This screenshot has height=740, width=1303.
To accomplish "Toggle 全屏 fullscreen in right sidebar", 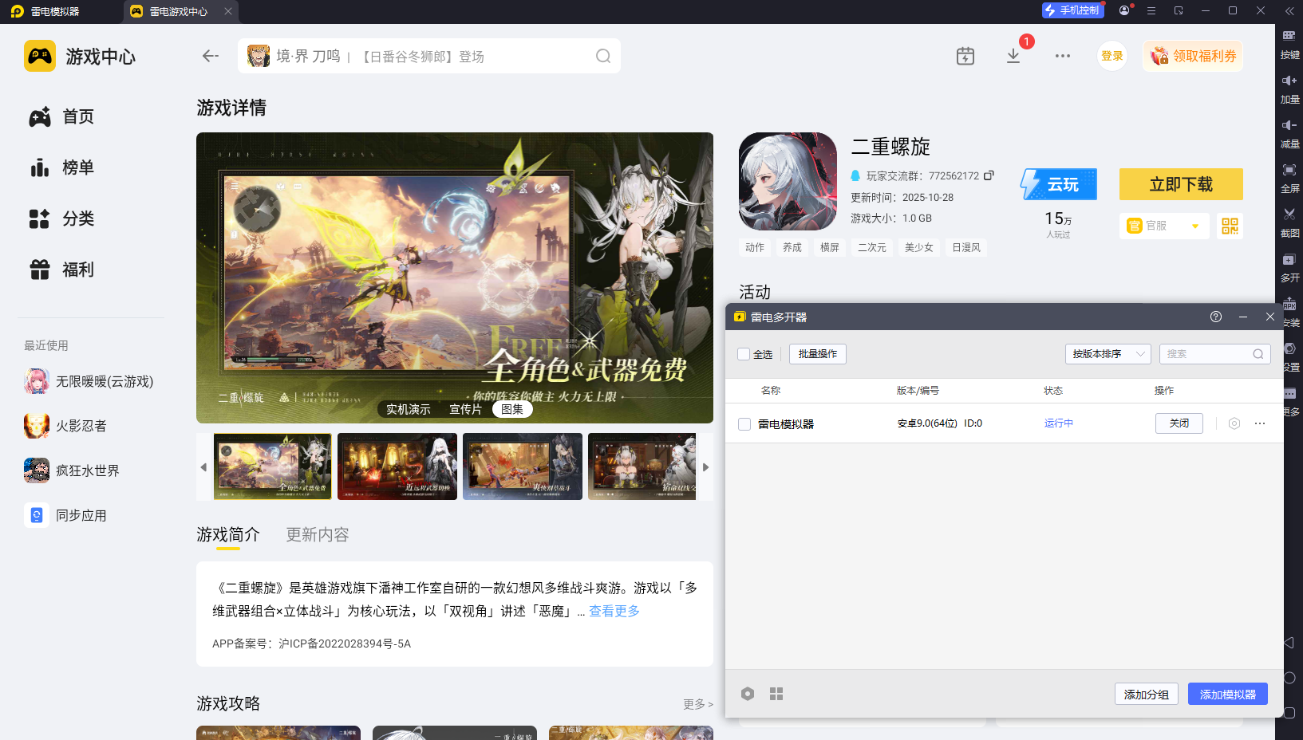I will [x=1289, y=179].
